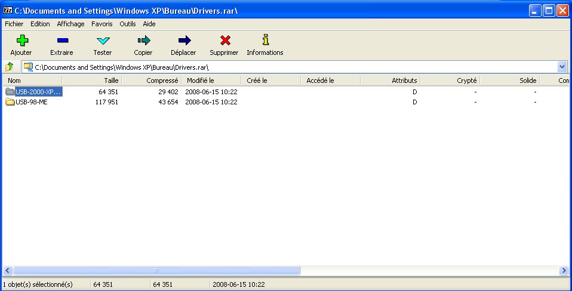Click the address path field

[x=295, y=67]
